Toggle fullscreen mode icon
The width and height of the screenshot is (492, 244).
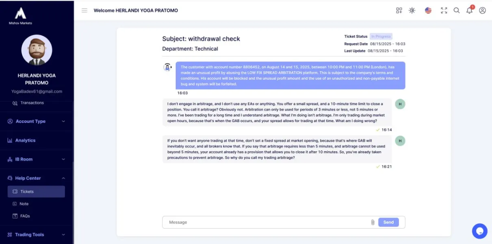pos(444,11)
